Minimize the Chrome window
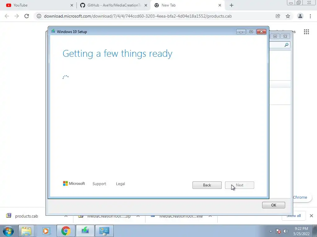Screen dimensions: 317x237 (291, 2)
